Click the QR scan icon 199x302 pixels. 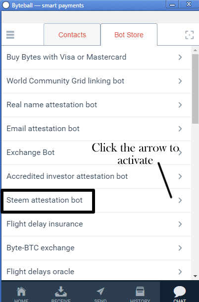pyautogui.click(x=189, y=35)
